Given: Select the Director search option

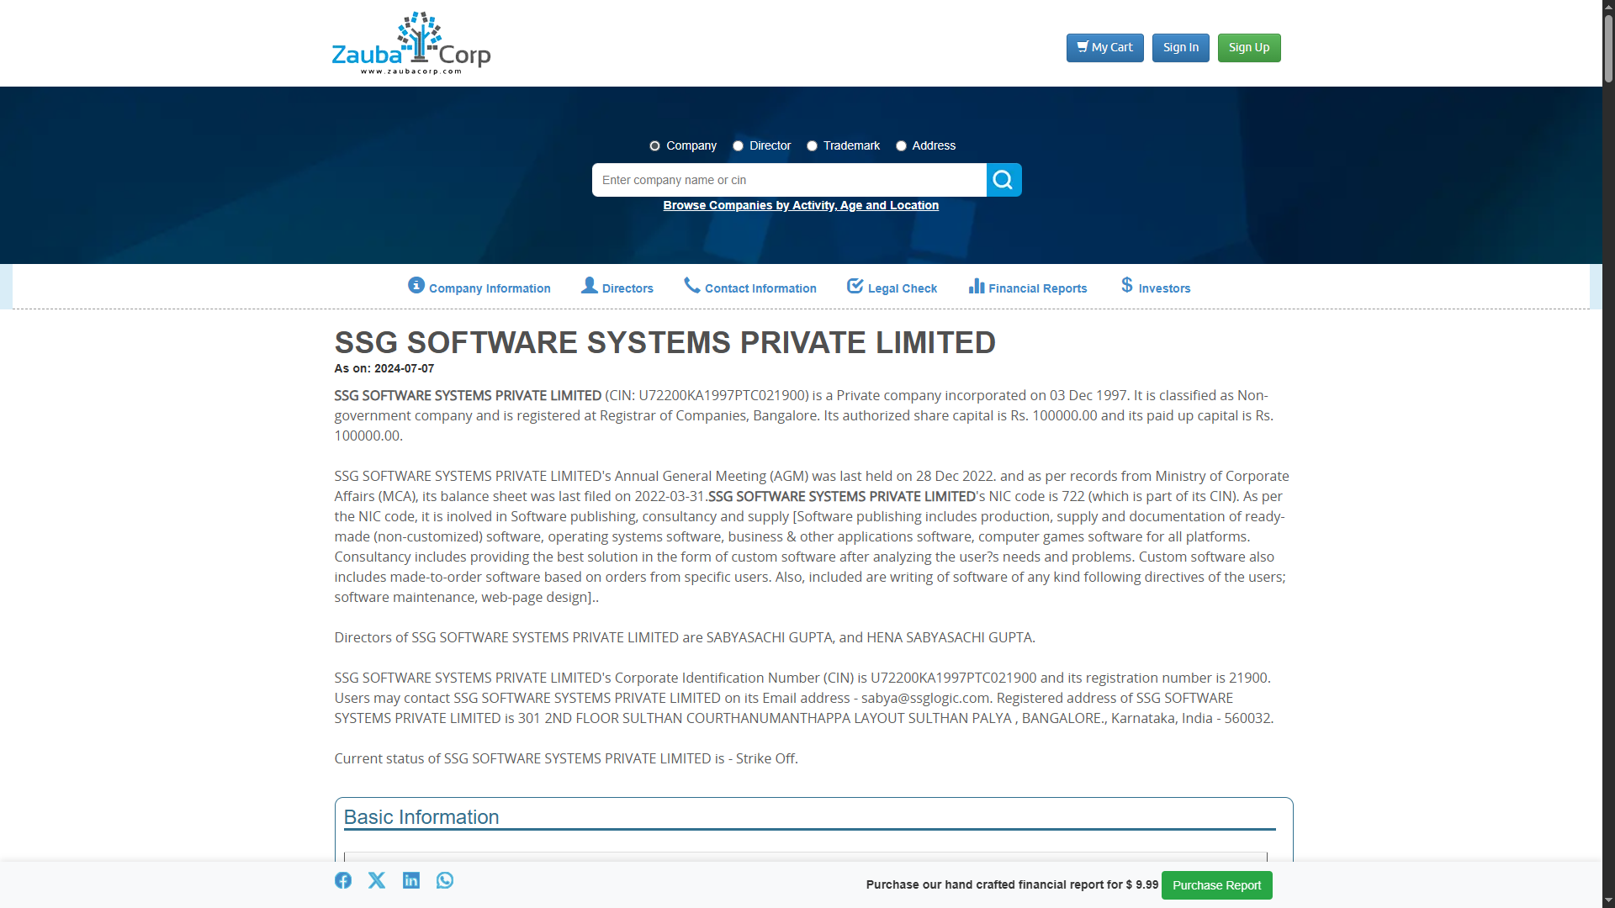Looking at the screenshot, I should click(x=738, y=146).
